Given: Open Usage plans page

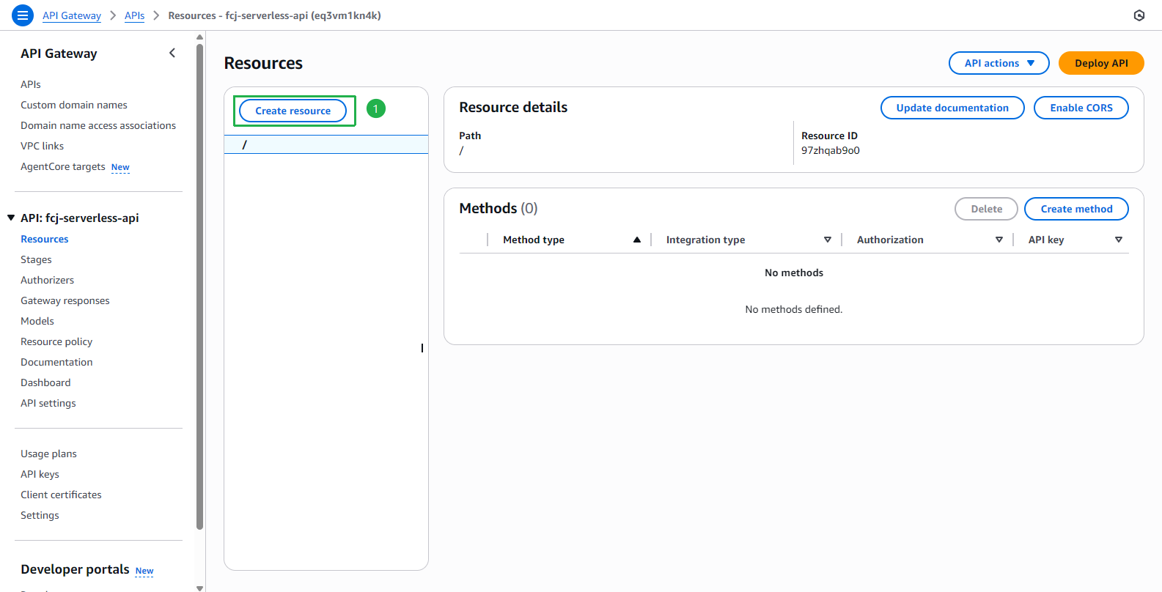Looking at the screenshot, I should tap(48, 454).
